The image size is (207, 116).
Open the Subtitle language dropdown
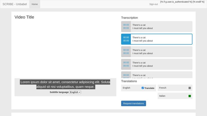coord(75,92)
